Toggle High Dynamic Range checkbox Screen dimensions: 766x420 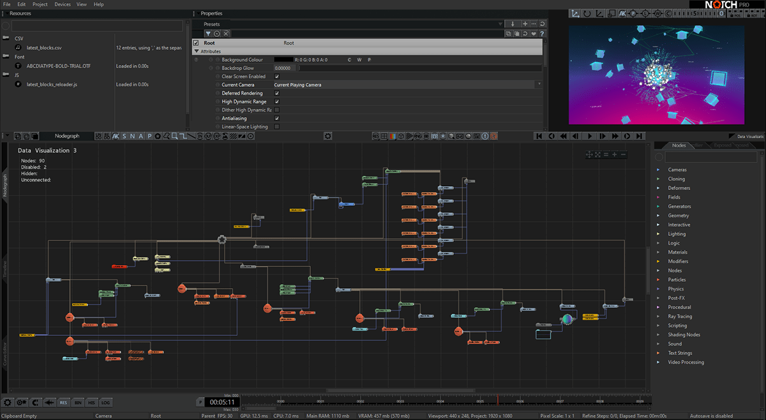(276, 101)
